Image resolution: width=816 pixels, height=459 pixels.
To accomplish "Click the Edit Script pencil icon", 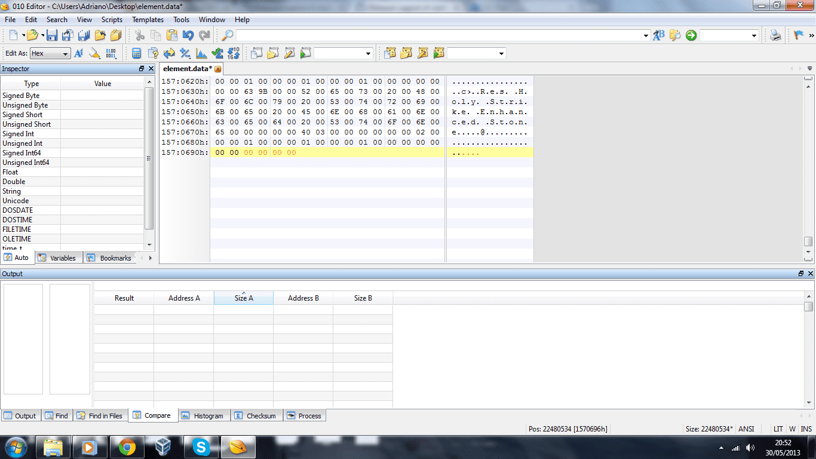I will 290,53.
